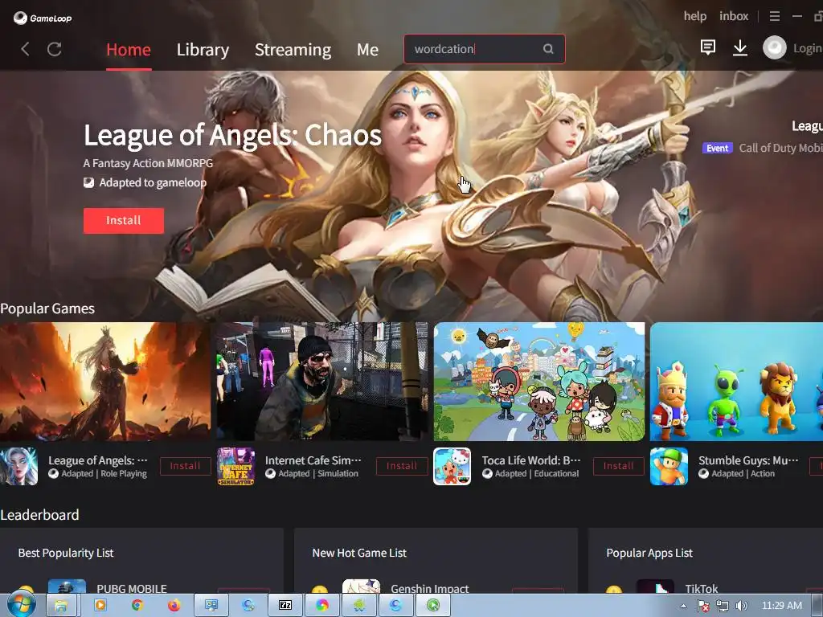Viewport: 823px width, 617px height.
Task: Click the Stumble Guys title text
Action: coord(748,460)
